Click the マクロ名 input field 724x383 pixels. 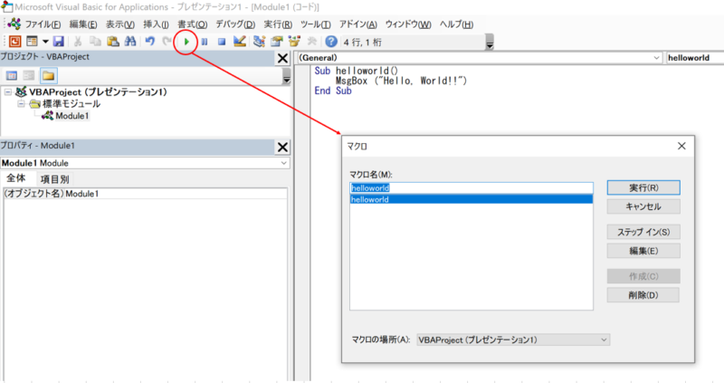472,187
